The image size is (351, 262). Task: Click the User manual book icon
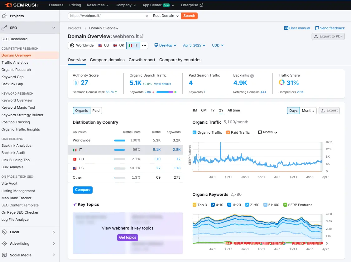tap(286, 28)
